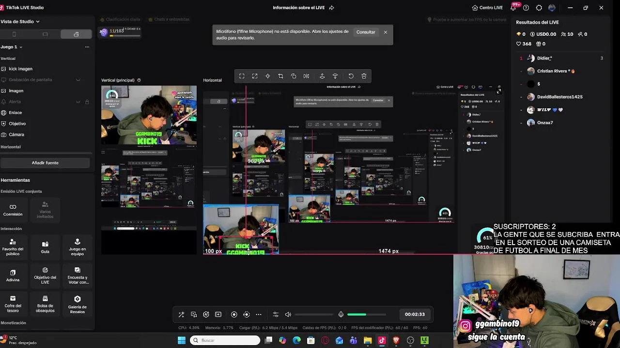Mute the speaker audio

[x=288, y=314]
